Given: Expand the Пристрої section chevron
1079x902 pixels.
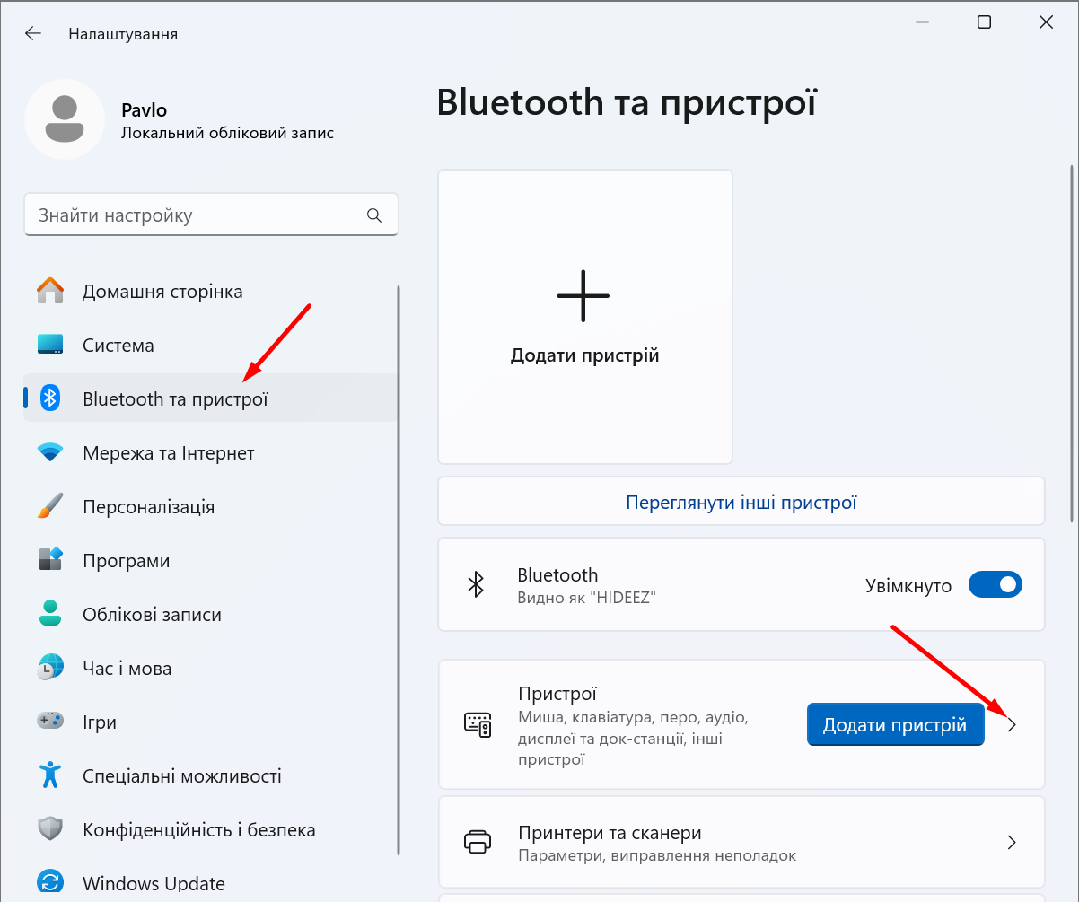Looking at the screenshot, I should 1012,725.
